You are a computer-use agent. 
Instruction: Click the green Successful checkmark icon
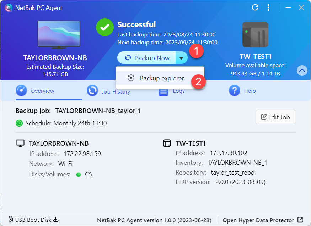tap(104, 27)
